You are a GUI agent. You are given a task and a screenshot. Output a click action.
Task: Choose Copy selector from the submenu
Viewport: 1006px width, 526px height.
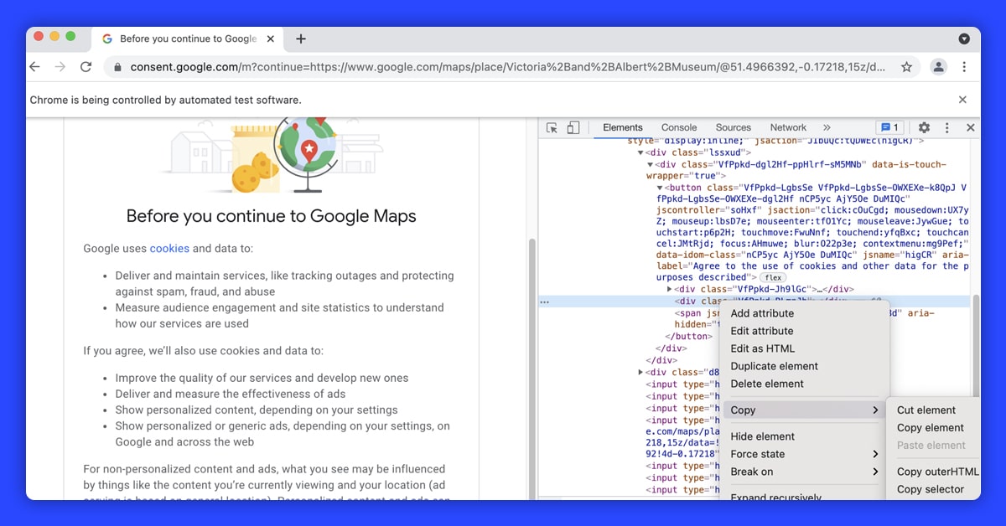(x=931, y=489)
